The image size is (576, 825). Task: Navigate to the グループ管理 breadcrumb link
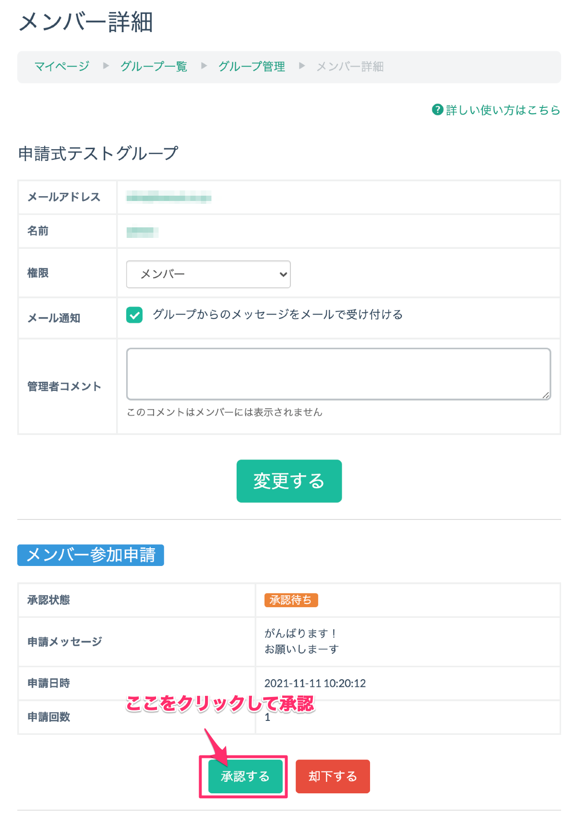252,66
